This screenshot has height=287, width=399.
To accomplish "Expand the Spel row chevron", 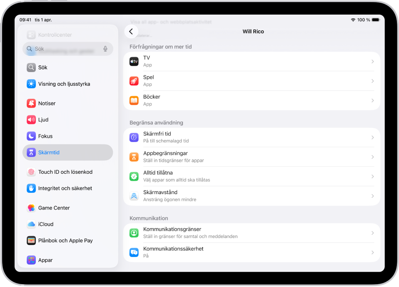I will (372, 81).
